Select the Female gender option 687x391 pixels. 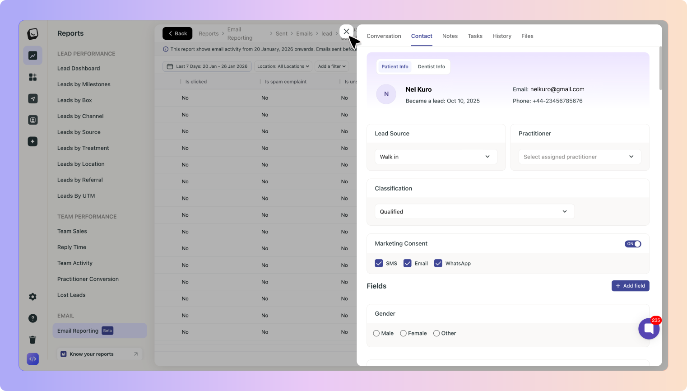pos(404,333)
